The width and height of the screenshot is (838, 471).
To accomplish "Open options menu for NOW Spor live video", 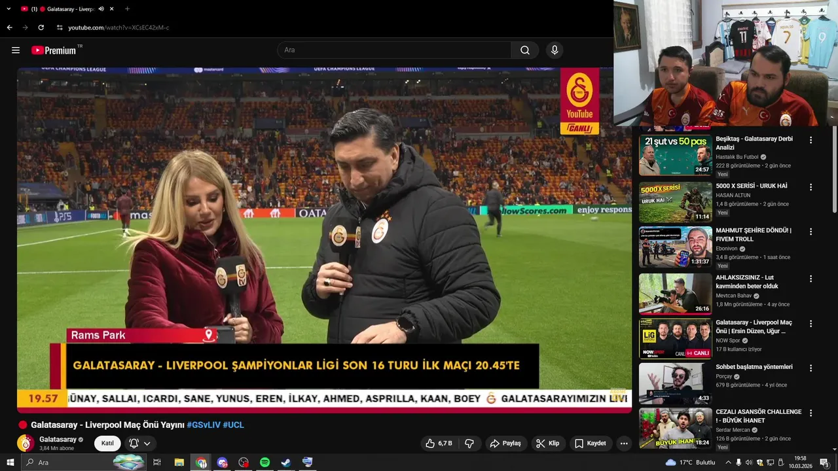I will (811, 324).
